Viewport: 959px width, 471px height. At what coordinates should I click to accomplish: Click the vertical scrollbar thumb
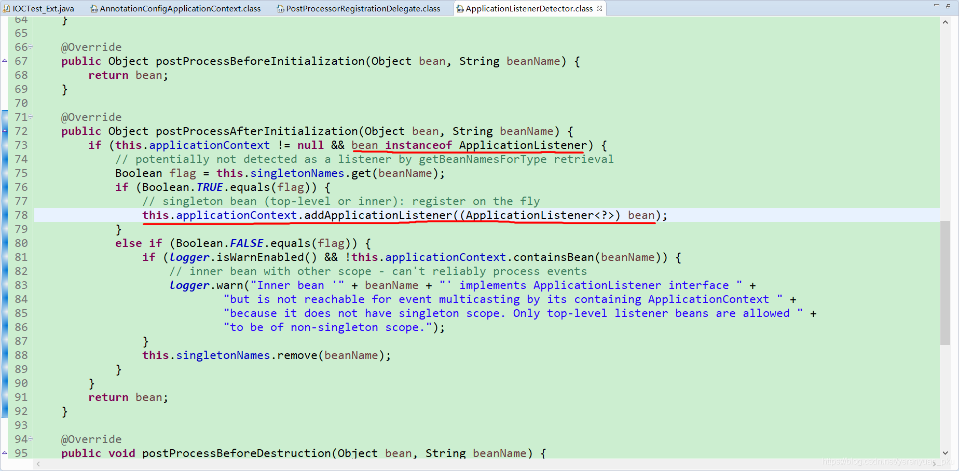(x=945, y=283)
